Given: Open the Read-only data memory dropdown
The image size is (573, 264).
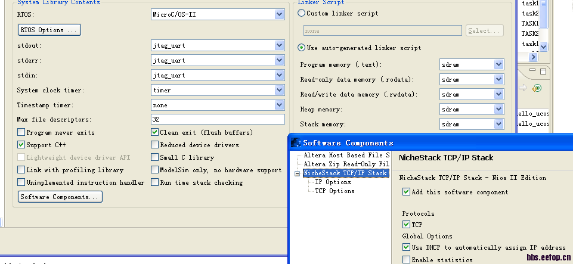Looking at the screenshot, I should pyautogui.click(x=499, y=79).
